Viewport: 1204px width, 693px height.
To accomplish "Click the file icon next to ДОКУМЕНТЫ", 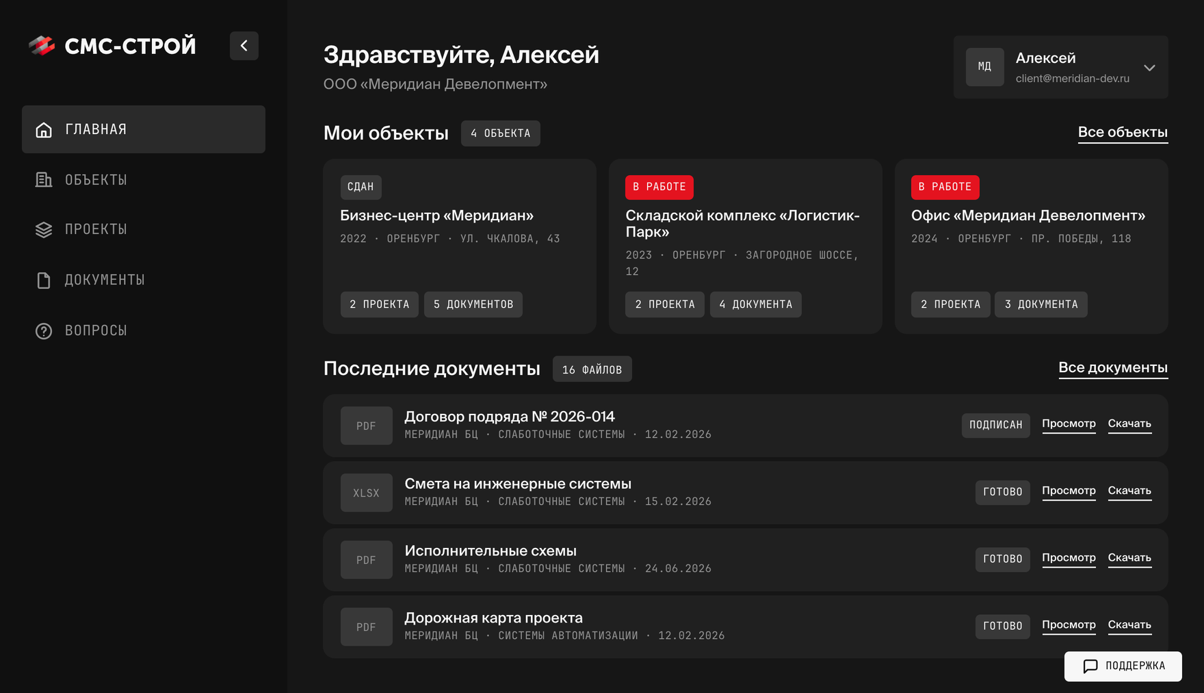I will point(44,280).
